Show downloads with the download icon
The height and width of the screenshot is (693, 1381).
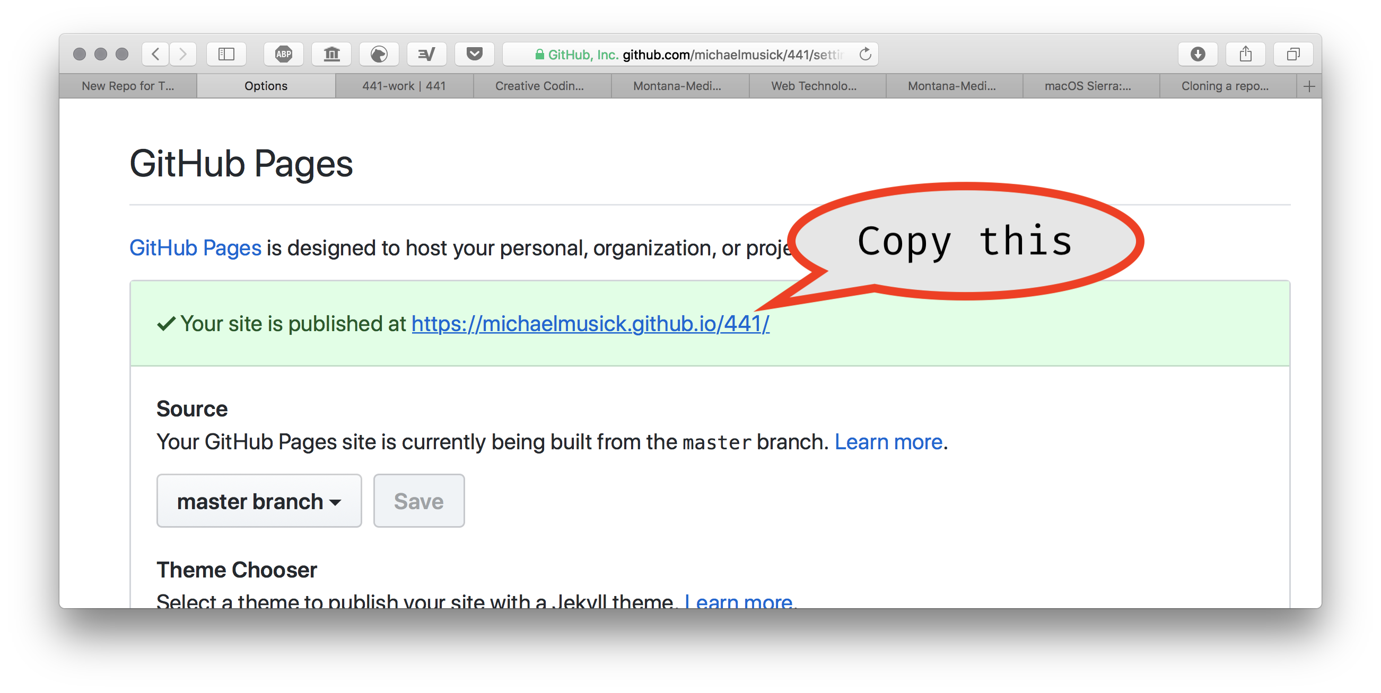coord(1198,54)
